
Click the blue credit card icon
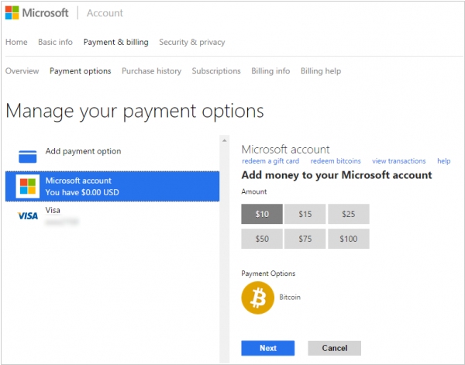point(28,153)
